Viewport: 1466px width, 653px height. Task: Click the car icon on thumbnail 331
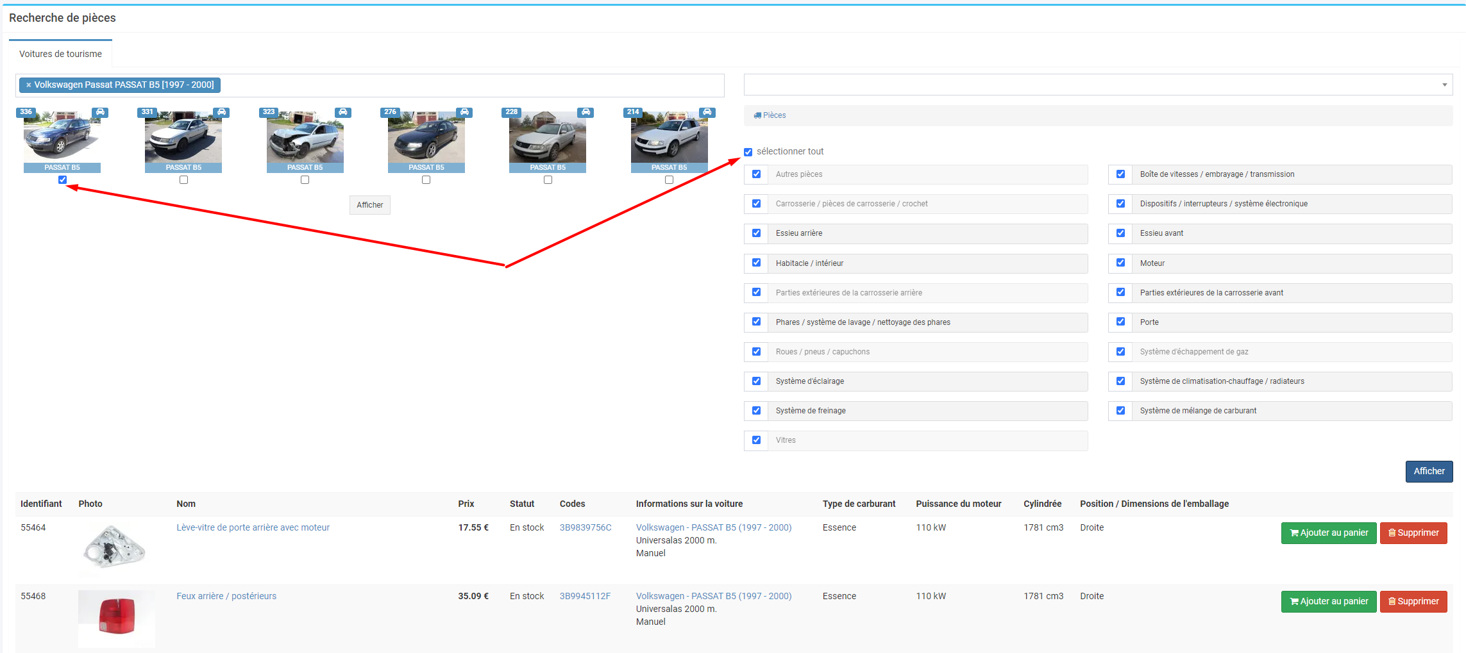[221, 112]
